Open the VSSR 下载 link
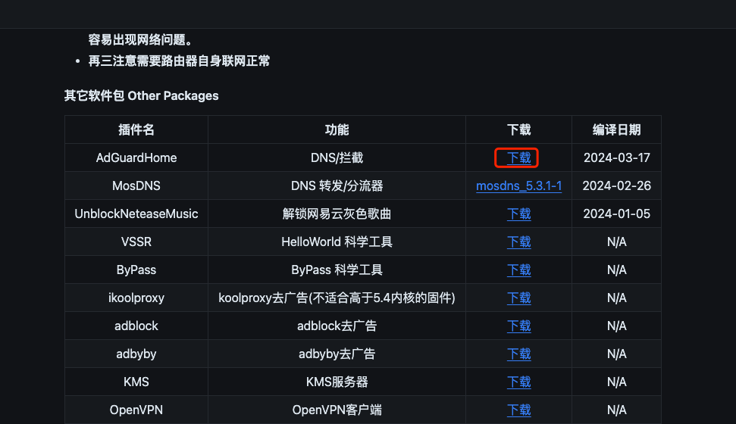This screenshot has height=424, width=736. (518, 242)
